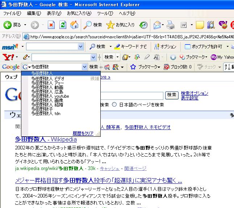Select suggestion 多田野数人 広島
This screenshot has width=234, height=208.
(x=61, y=92)
